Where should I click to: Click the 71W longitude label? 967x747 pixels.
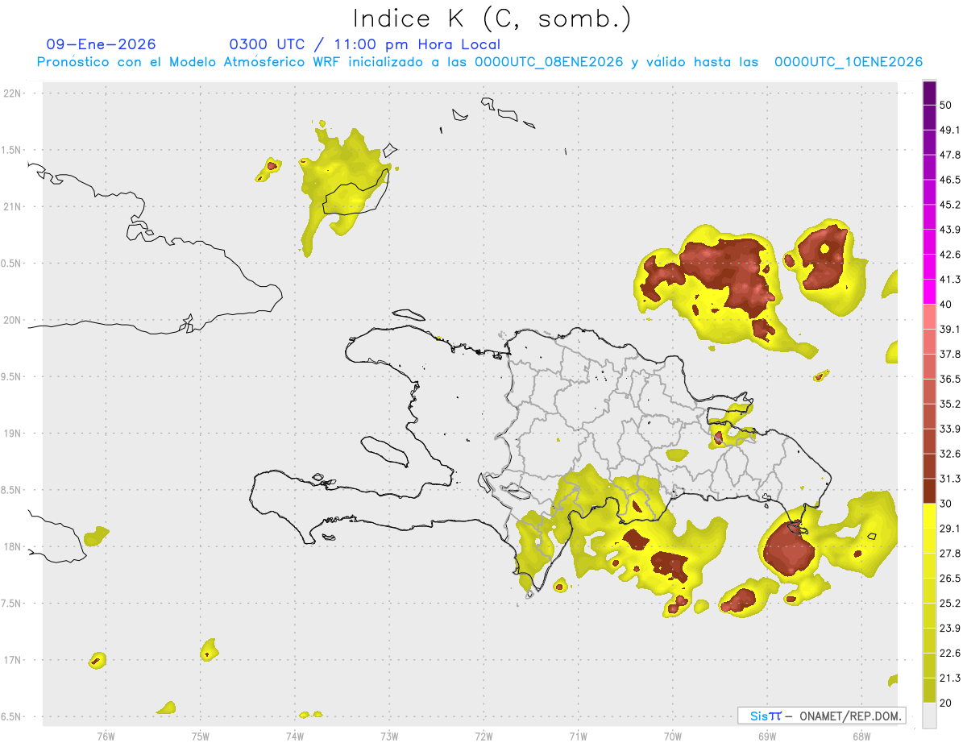(x=578, y=736)
